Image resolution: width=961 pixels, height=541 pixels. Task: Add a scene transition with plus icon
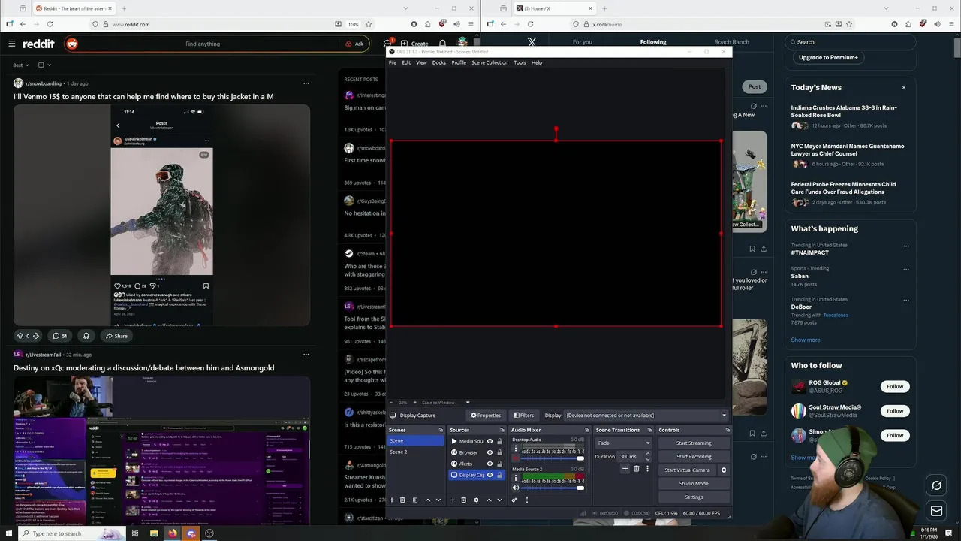click(x=625, y=469)
